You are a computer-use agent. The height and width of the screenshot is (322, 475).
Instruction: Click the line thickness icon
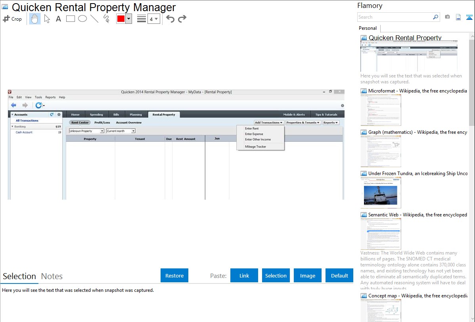(141, 19)
